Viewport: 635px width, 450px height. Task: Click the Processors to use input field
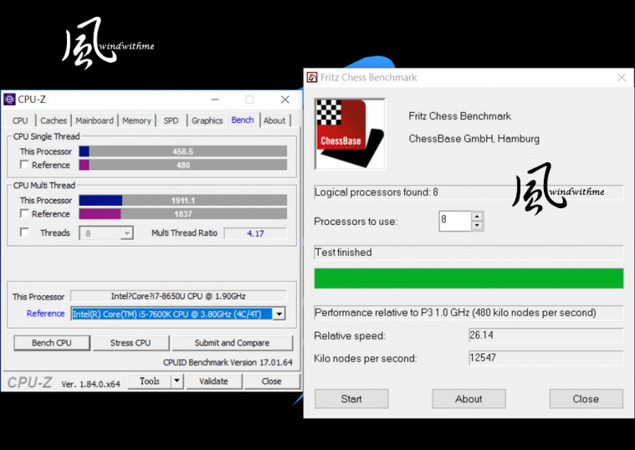tap(454, 222)
